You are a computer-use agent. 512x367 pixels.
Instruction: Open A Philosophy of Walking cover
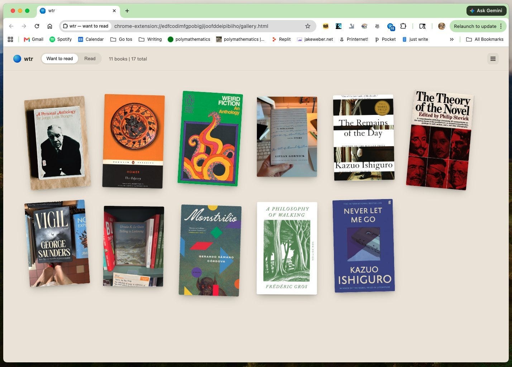(287, 248)
